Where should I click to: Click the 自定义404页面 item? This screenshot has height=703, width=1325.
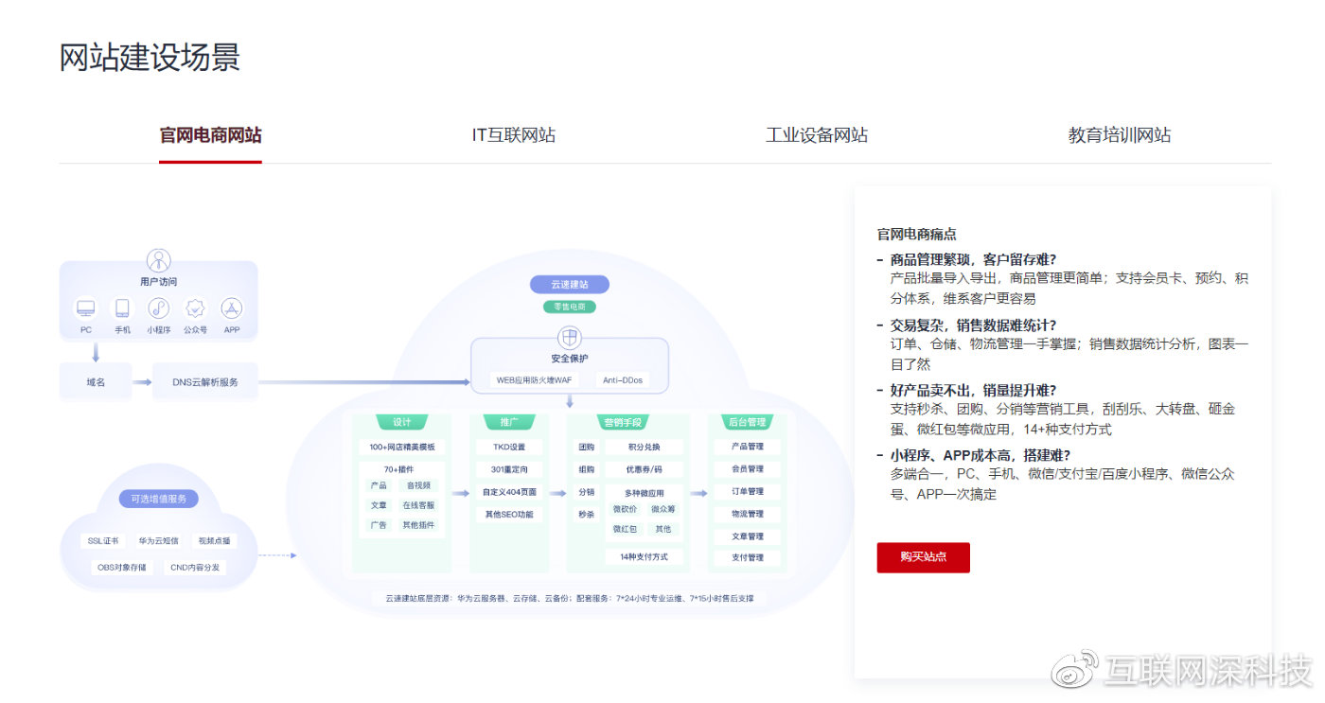point(509,492)
